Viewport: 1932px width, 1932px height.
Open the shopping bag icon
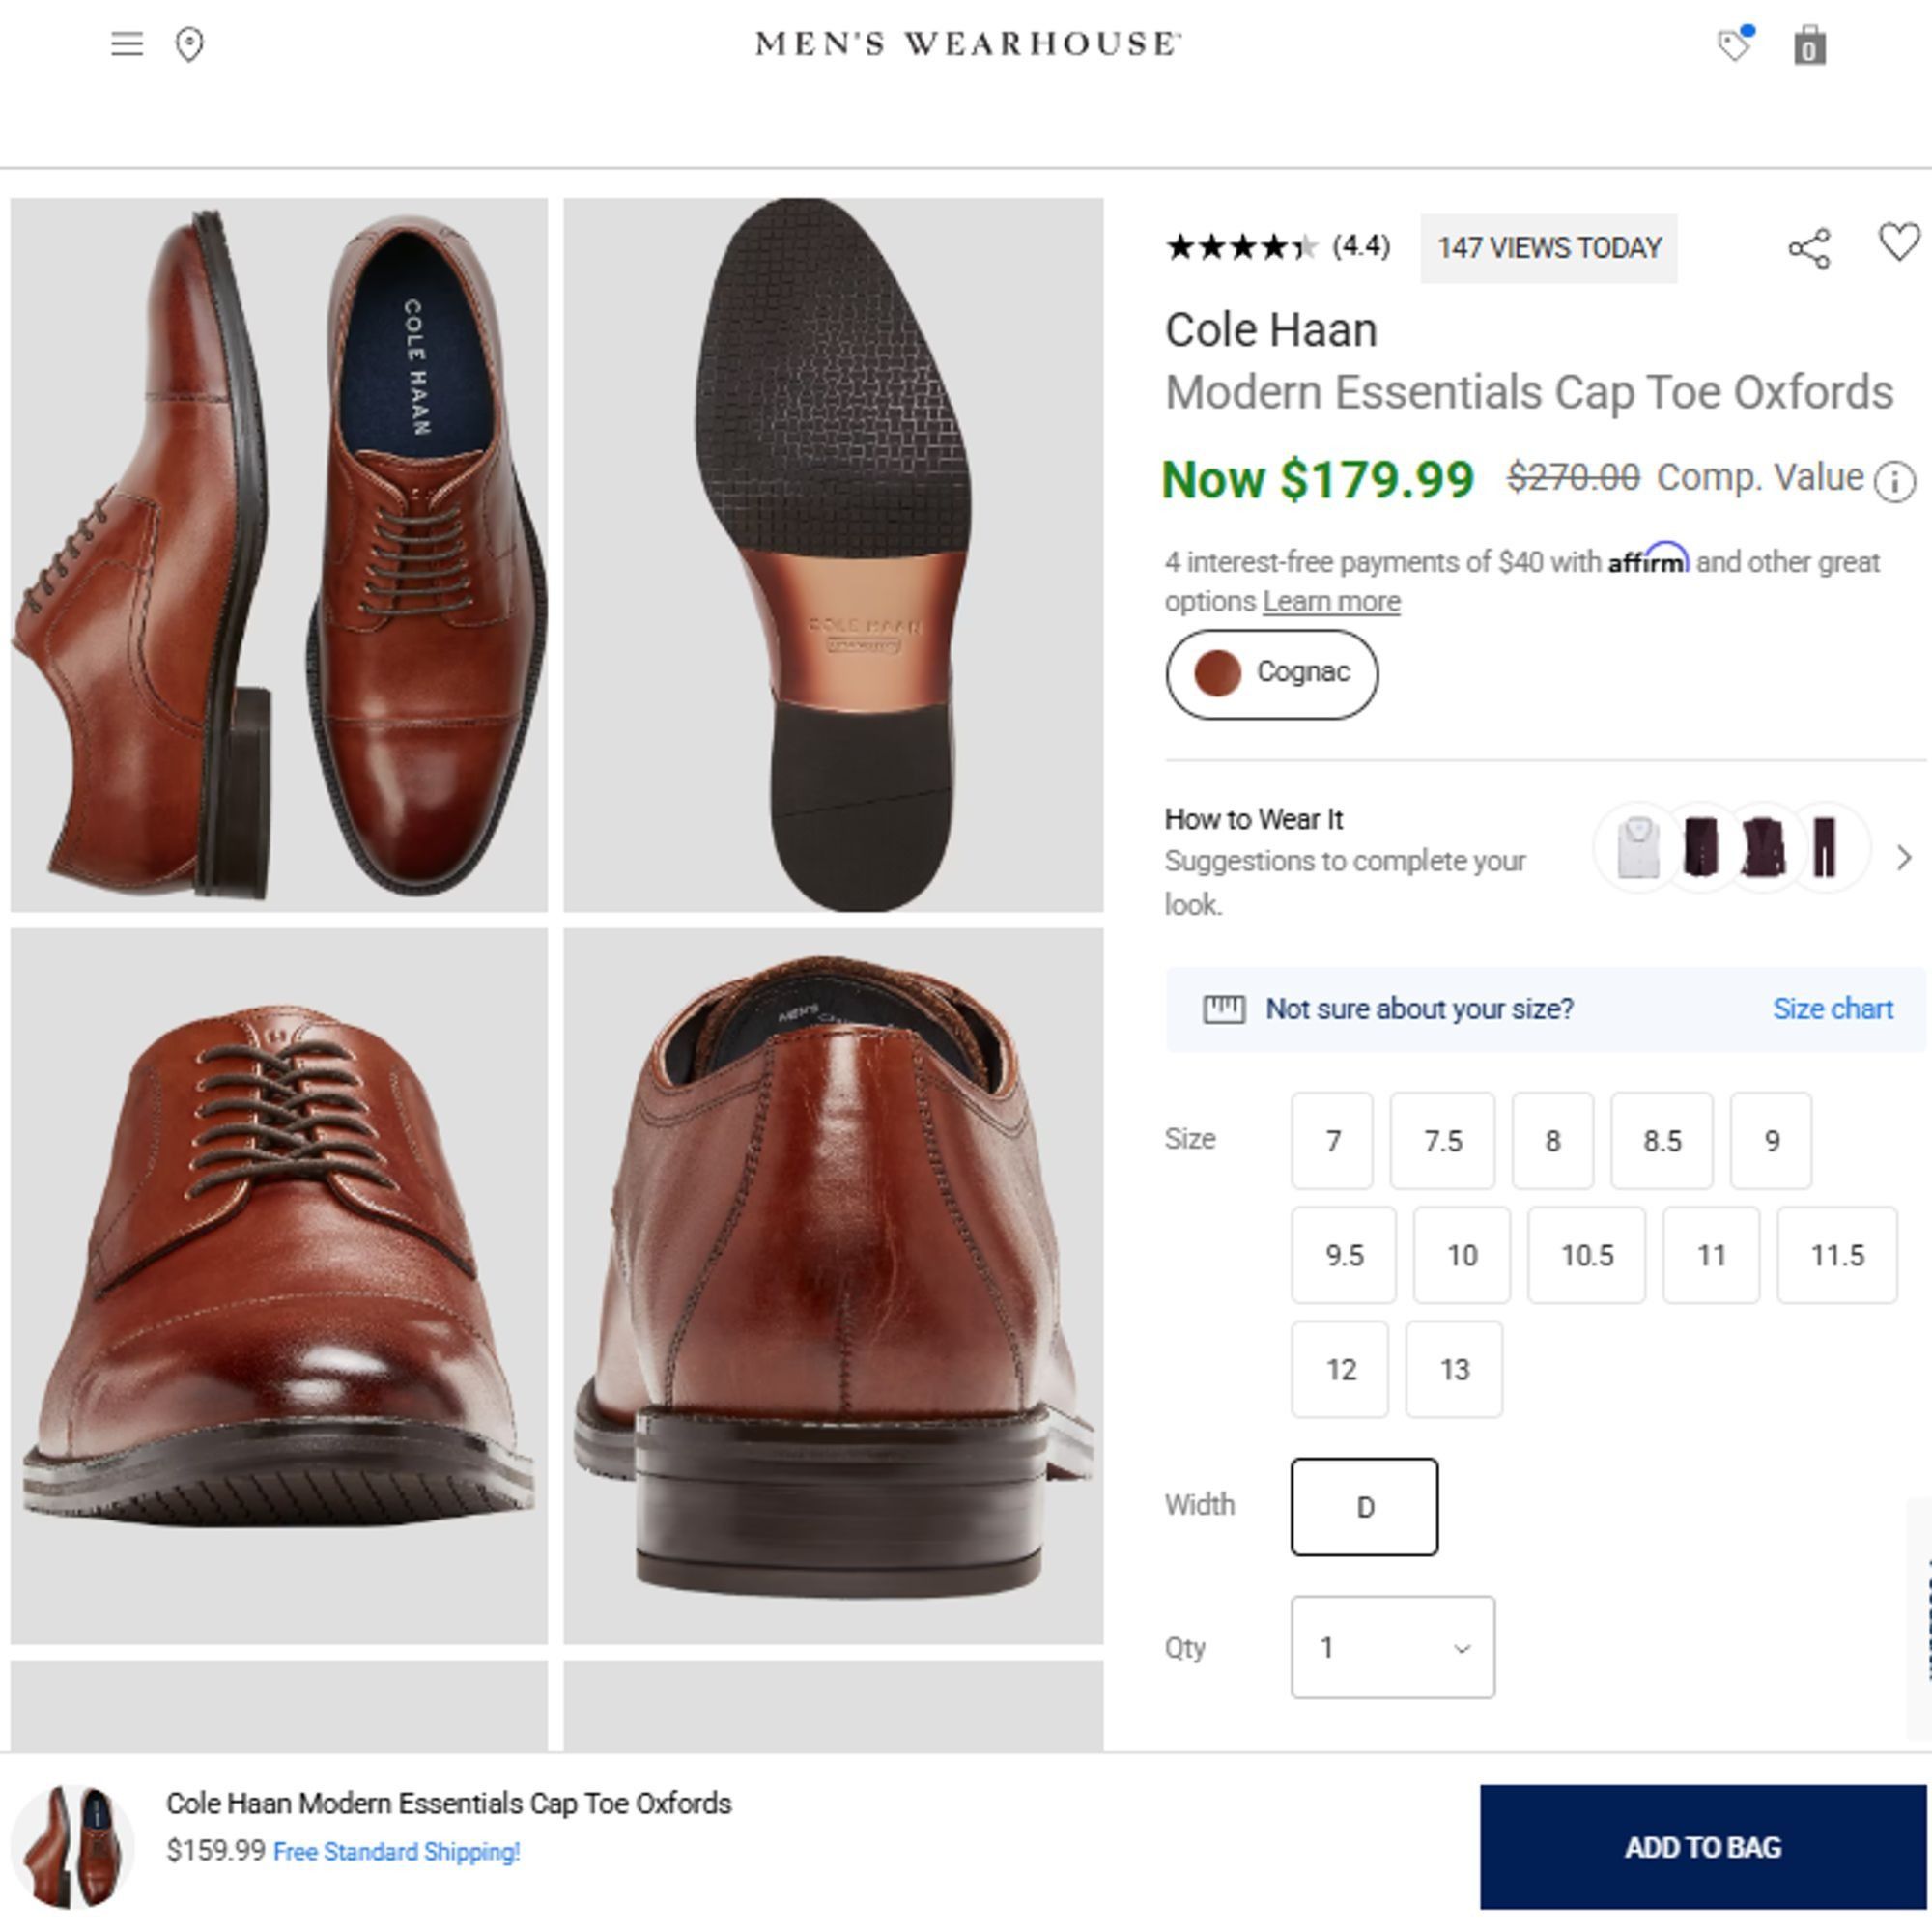click(x=1809, y=46)
